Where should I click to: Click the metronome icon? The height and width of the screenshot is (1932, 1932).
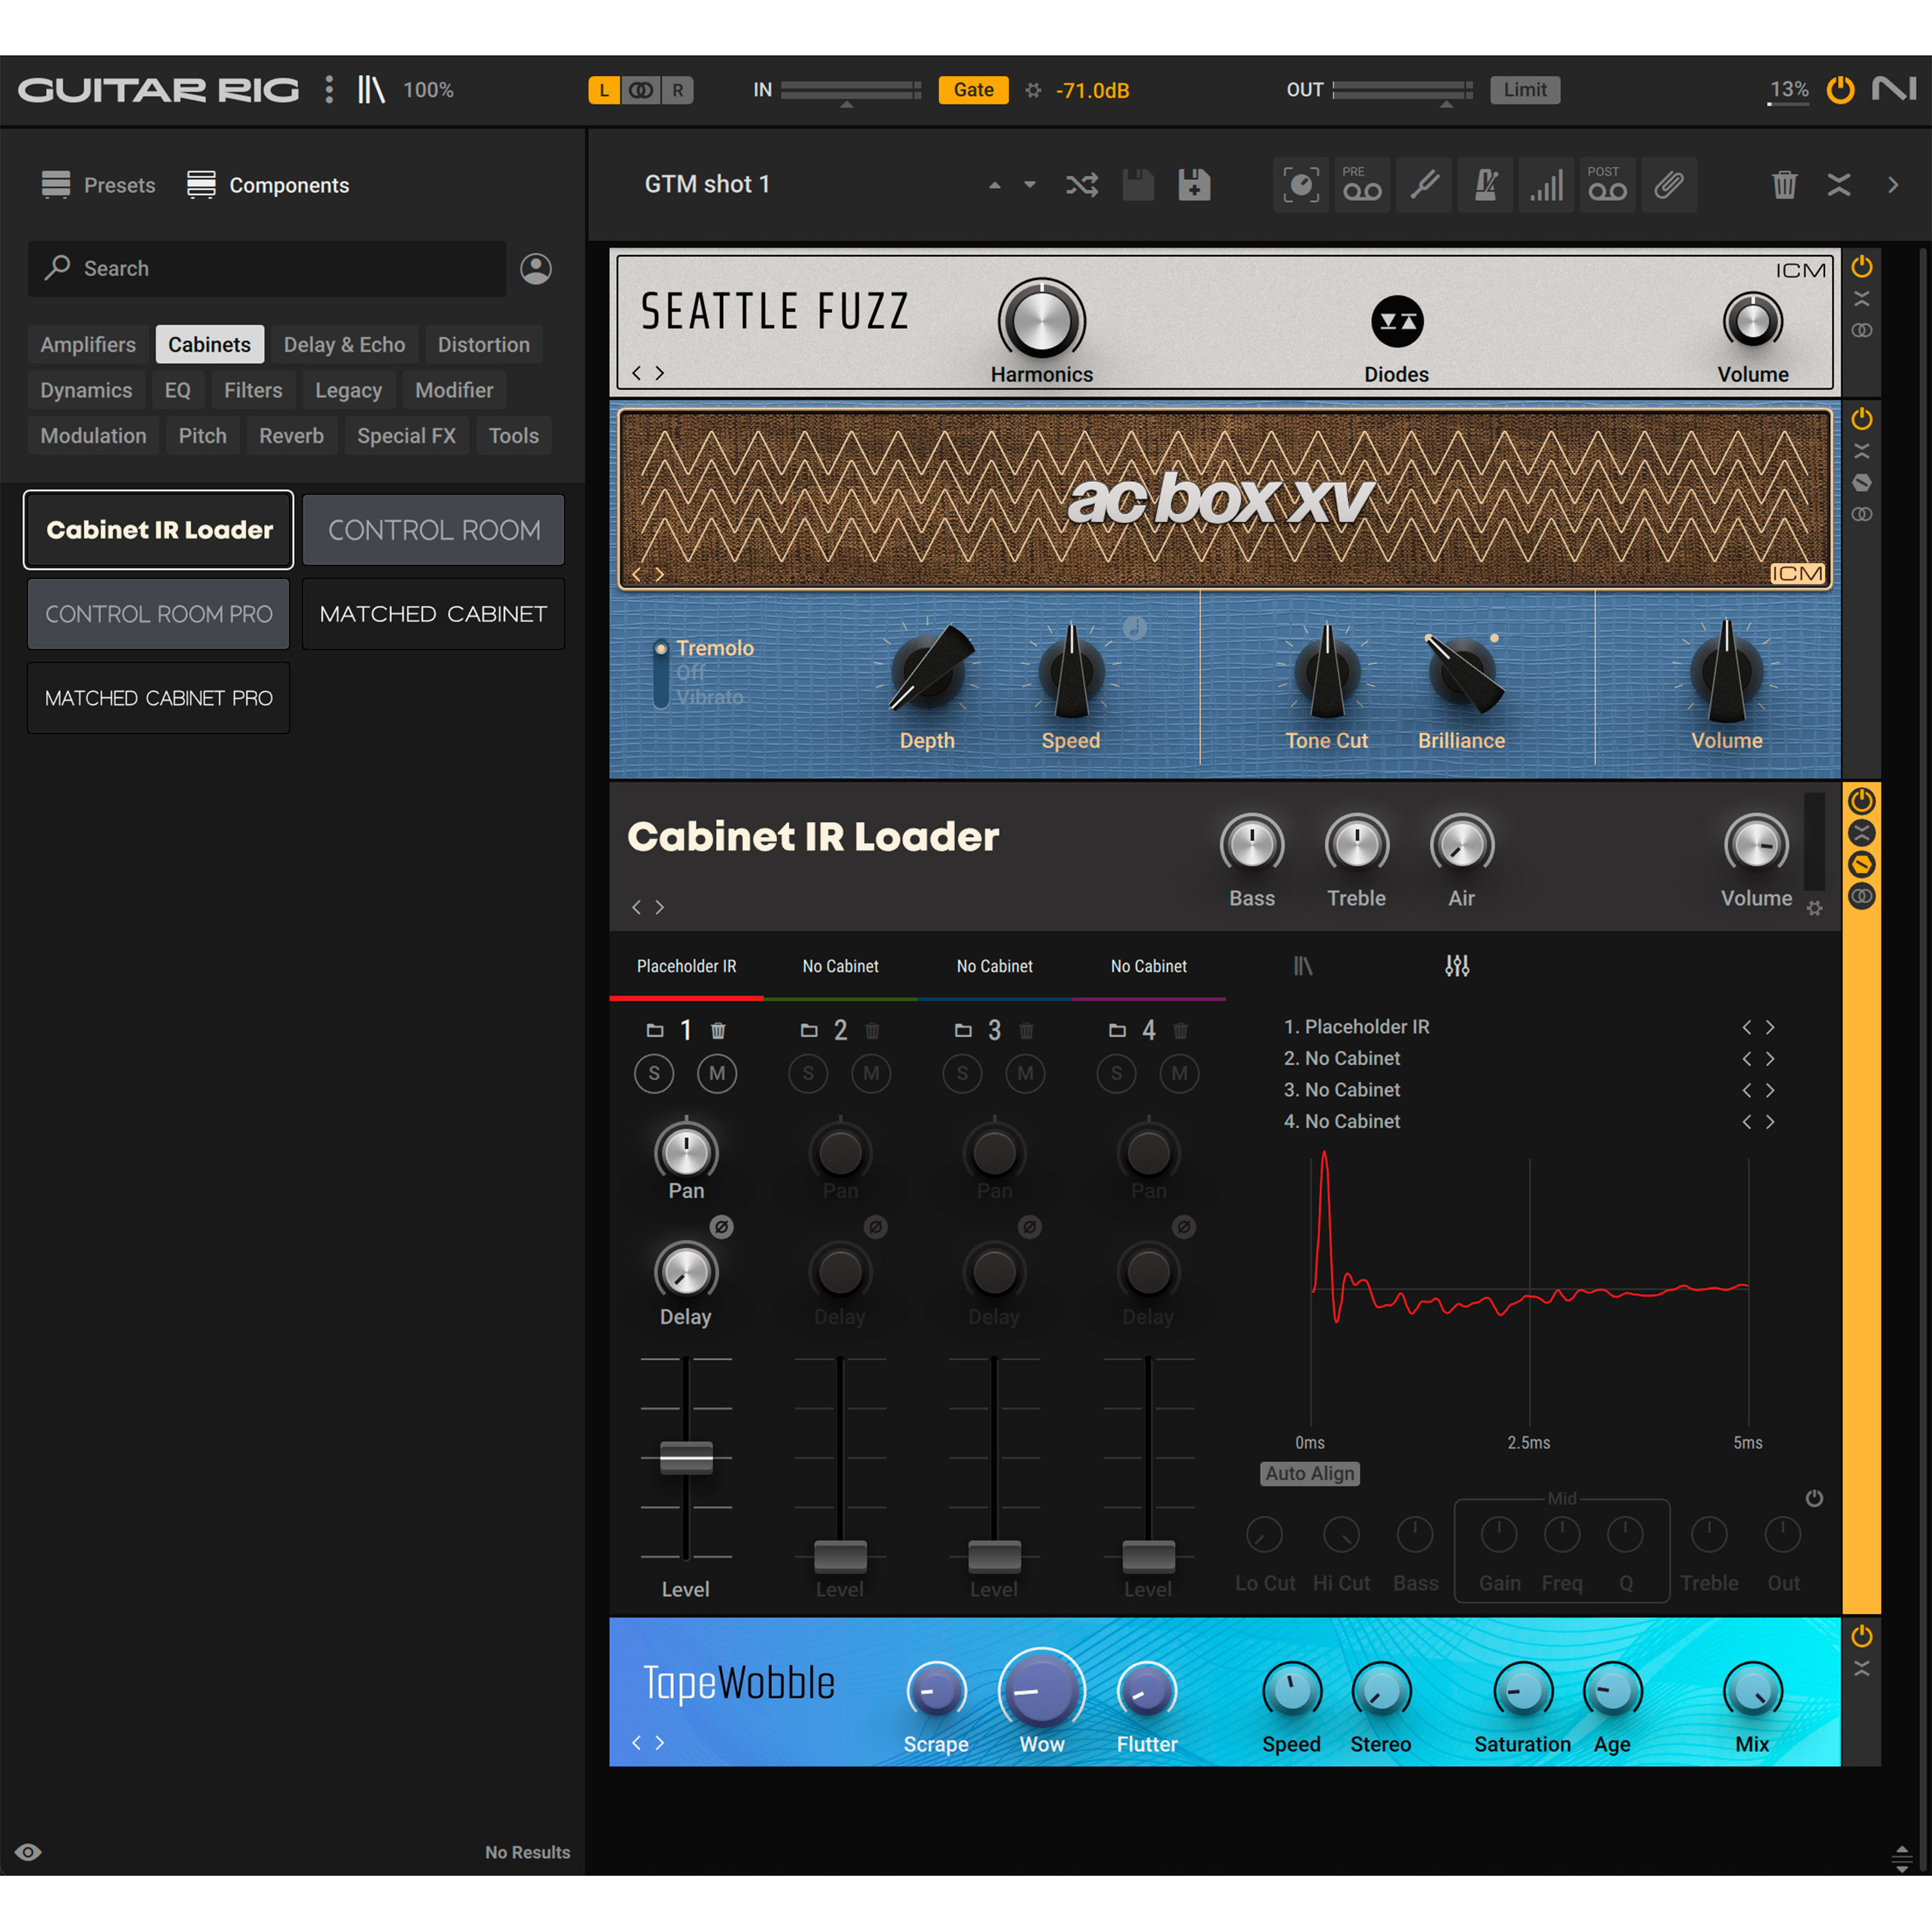click(1485, 184)
